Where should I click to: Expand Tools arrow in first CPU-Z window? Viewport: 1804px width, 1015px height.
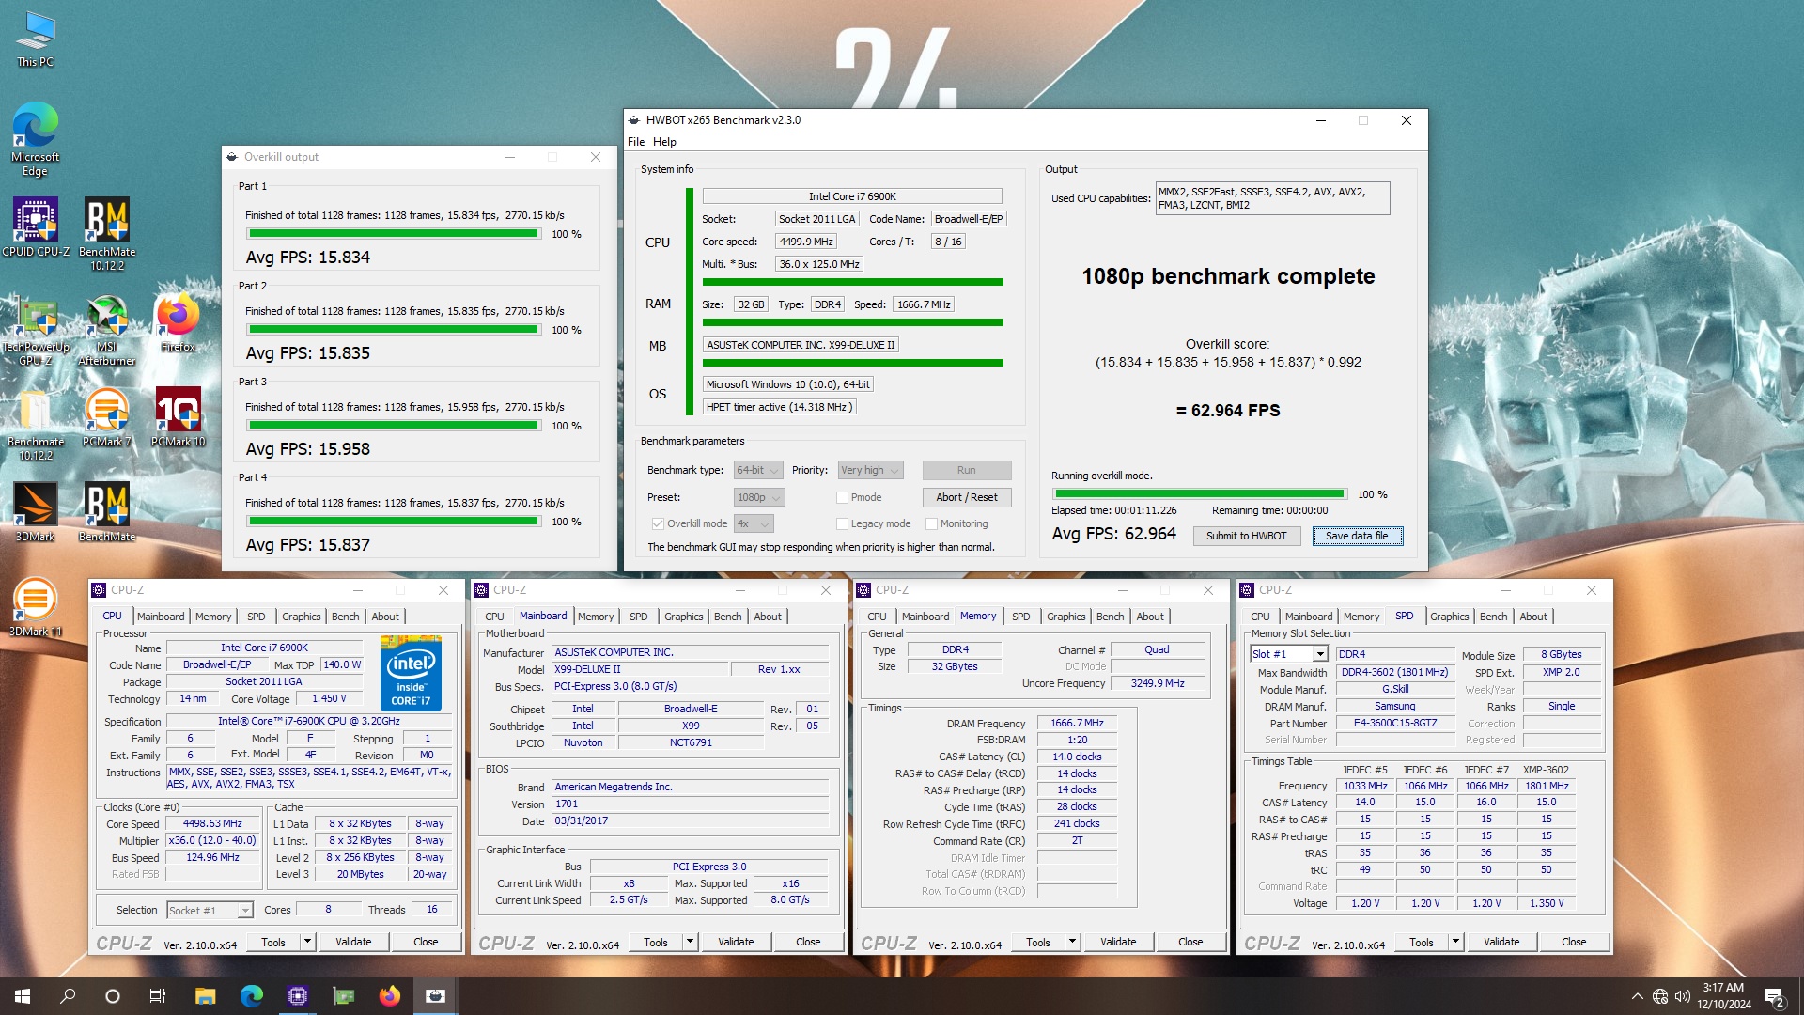307,942
